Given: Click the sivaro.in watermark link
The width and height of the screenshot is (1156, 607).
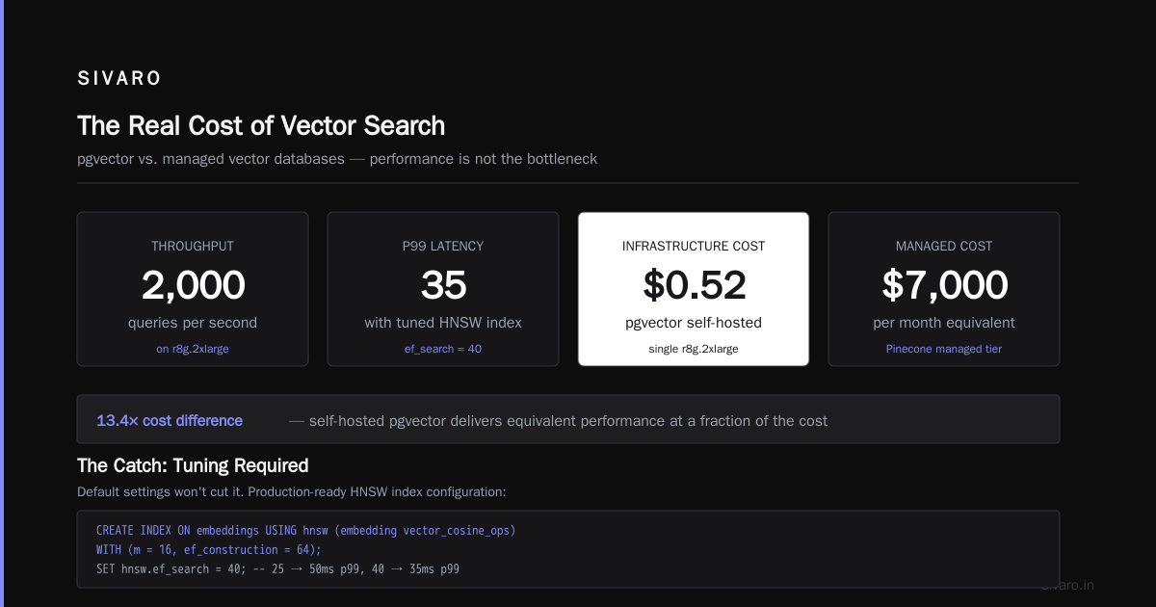Looking at the screenshot, I should coord(1067,585).
